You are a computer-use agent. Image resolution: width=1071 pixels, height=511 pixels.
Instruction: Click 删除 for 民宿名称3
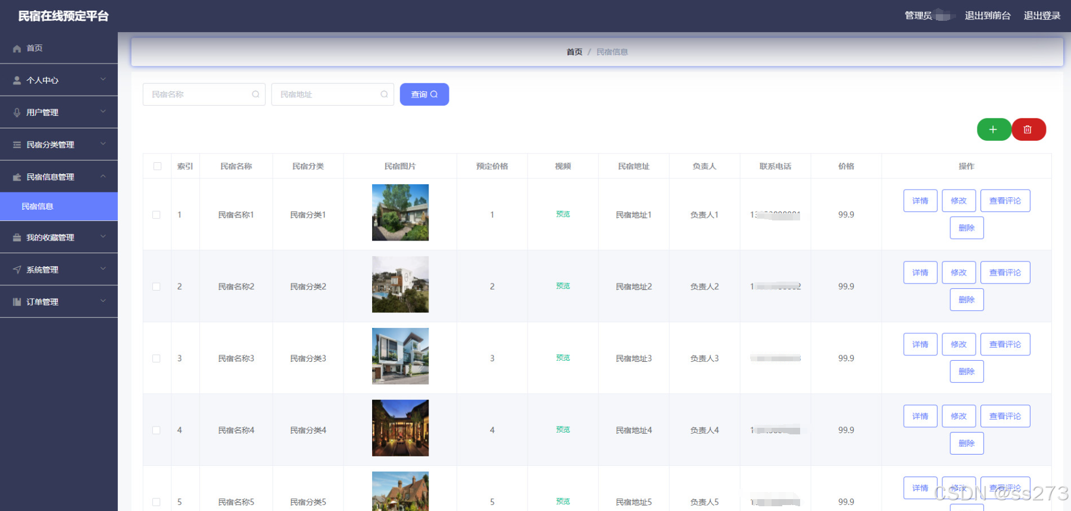(967, 372)
